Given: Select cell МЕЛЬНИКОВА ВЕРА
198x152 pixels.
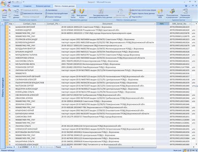Looking at the screenshot, I should (x=30, y=64).
